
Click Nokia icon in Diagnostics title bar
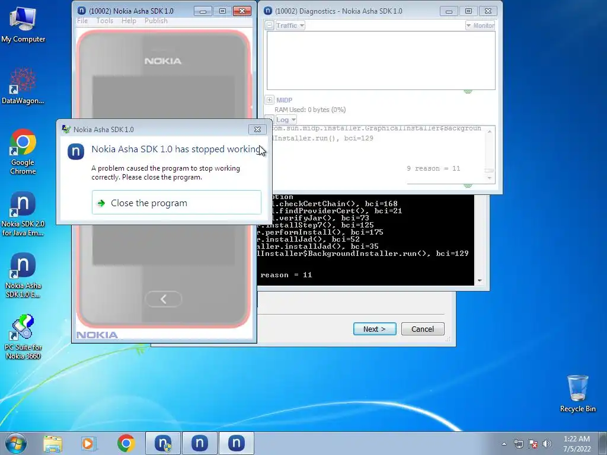(268, 11)
